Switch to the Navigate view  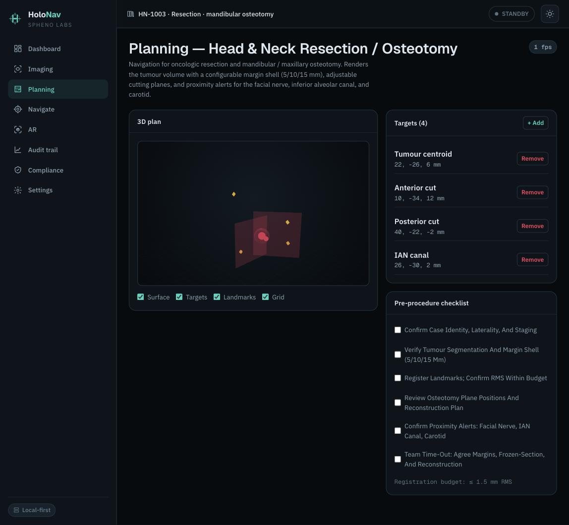(x=58, y=109)
